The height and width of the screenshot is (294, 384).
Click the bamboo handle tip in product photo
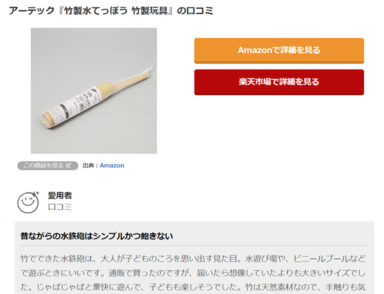click(x=150, y=69)
